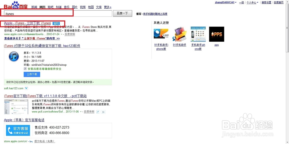The height and width of the screenshot is (144, 289).
Task: Click the 百度一下 search button
Action: point(123,14)
